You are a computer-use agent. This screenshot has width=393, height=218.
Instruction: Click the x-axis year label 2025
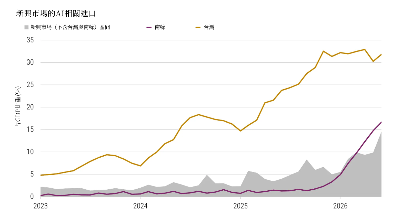click(240, 206)
